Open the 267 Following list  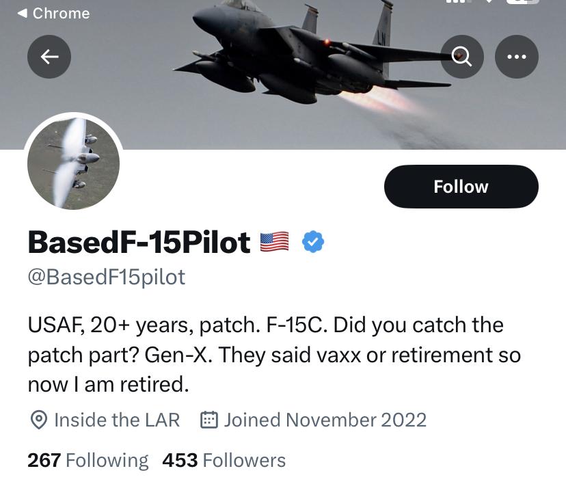(x=88, y=460)
